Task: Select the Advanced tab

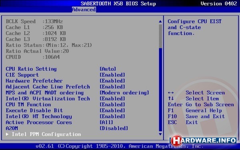Action: point(84,10)
